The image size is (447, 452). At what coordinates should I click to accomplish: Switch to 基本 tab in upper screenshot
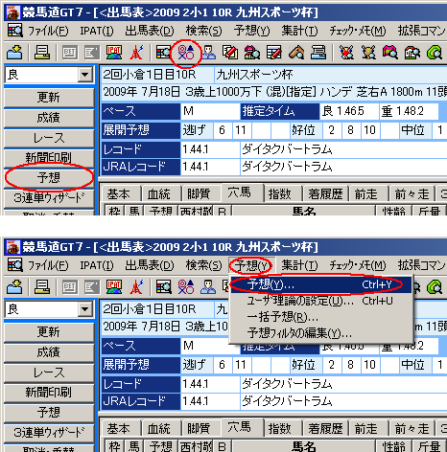(121, 193)
